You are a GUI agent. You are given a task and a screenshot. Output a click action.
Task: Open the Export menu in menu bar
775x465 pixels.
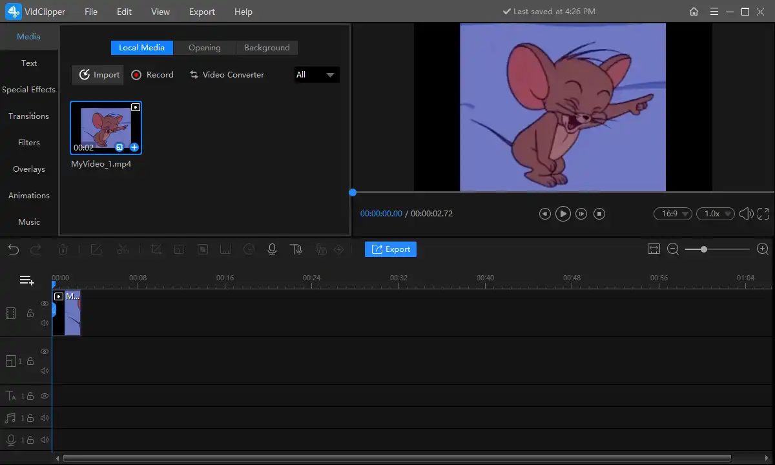[x=202, y=12]
